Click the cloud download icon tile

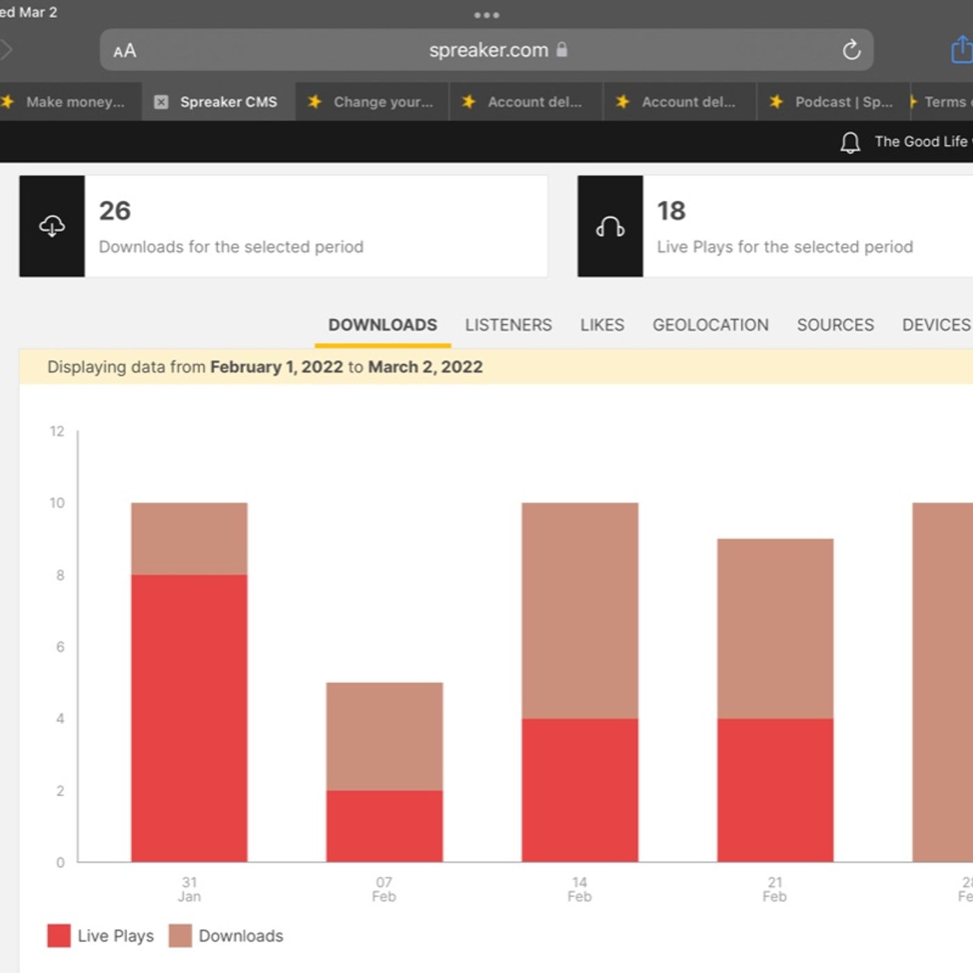[x=52, y=226]
